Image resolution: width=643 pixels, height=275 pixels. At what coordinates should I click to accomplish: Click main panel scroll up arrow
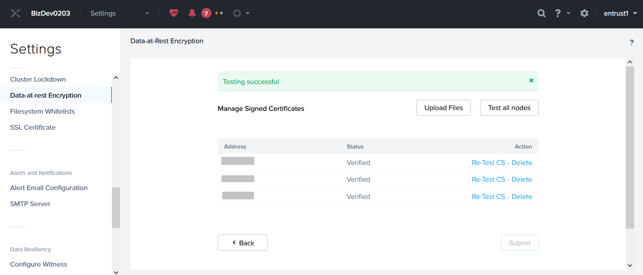(x=630, y=62)
